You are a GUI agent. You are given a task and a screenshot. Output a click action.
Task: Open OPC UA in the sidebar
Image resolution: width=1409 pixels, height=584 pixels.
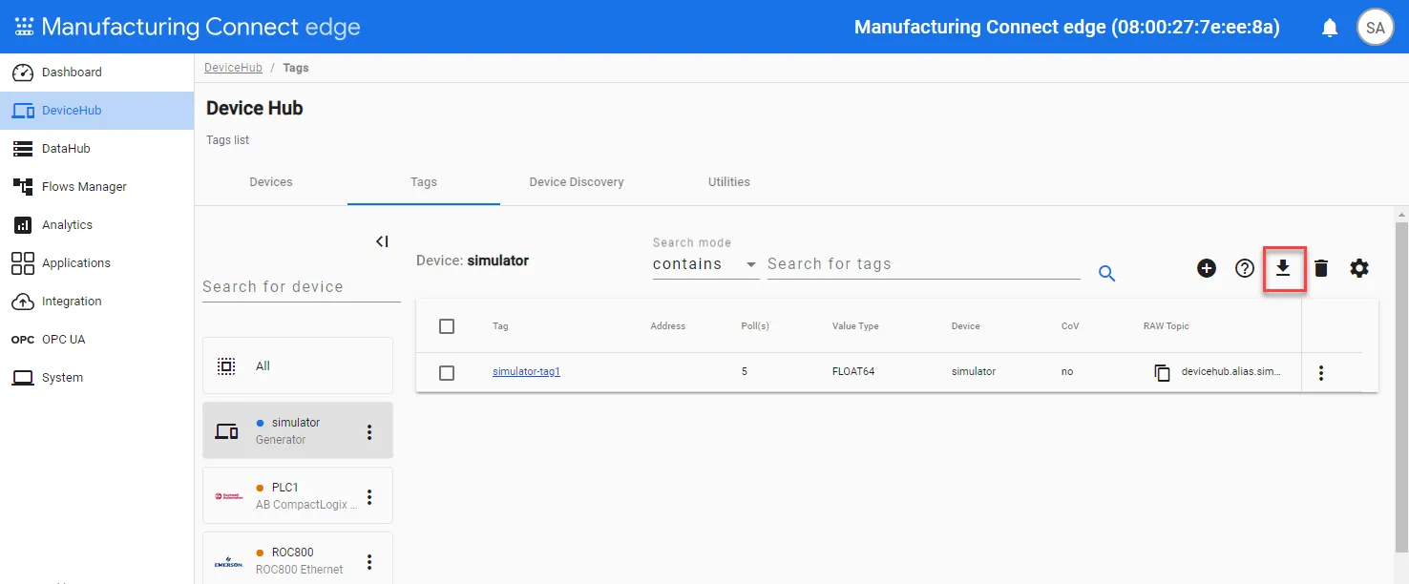point(96,340)
